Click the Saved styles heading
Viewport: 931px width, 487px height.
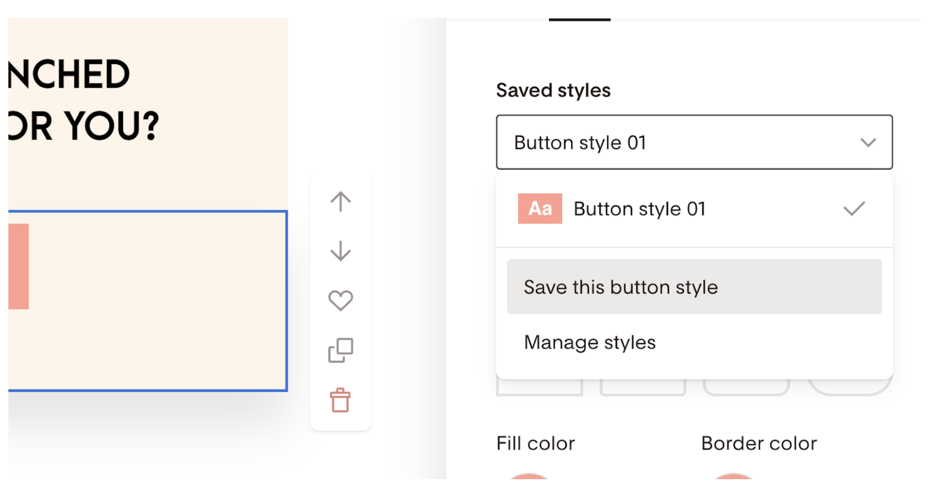(x=553, y=90)
